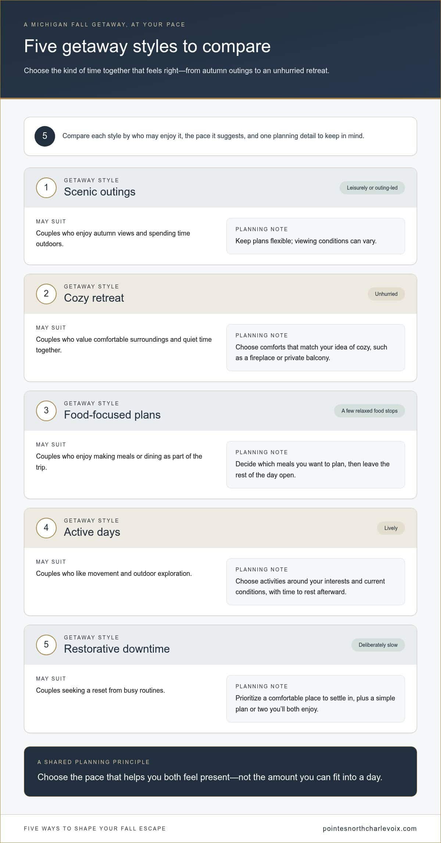Click the numbered circle 4 beside Active days
The image size is (441, 843).
(46, 528)
